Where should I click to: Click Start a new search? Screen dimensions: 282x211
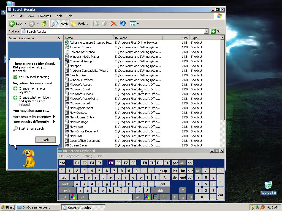[x=29, y=129]
